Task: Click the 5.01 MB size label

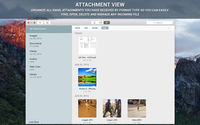Action: (x=87, y=91)
